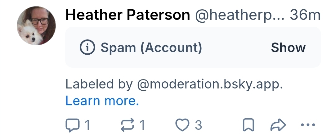335x140 pixels.
Task: Click the like count of 3
Action: coord(199,125)
